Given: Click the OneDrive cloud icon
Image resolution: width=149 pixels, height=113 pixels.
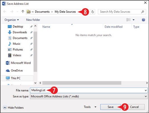Looking at the screenshot, I should click(8, 70).
